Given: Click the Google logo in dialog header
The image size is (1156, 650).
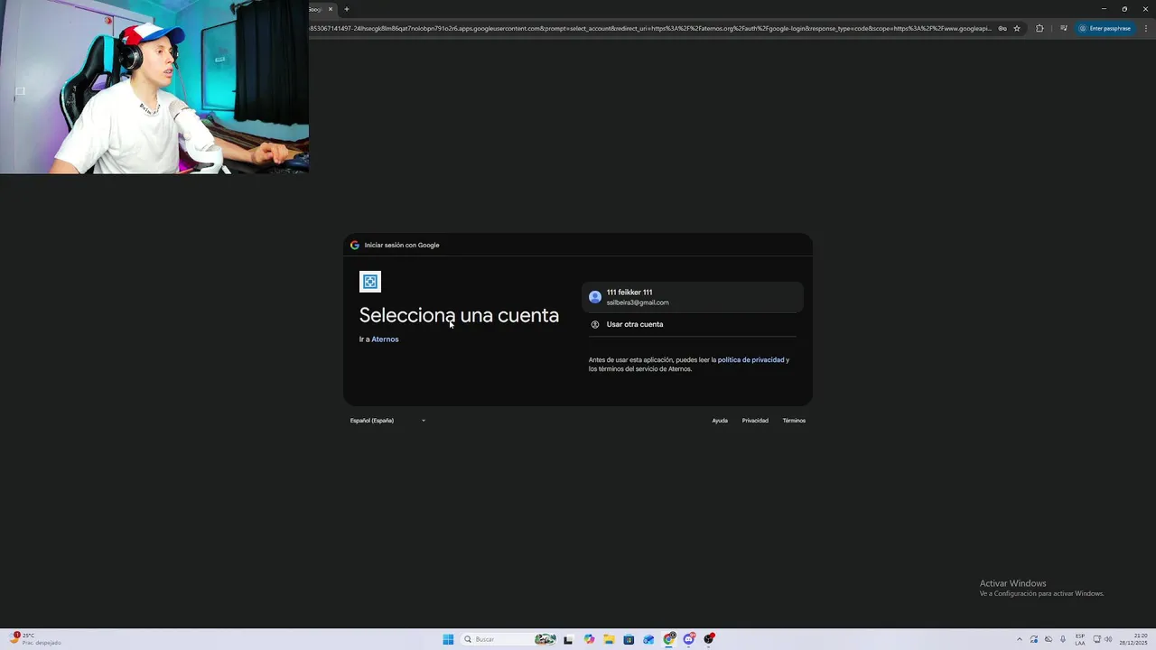Looking at the screenshot, I should (355, 245).
